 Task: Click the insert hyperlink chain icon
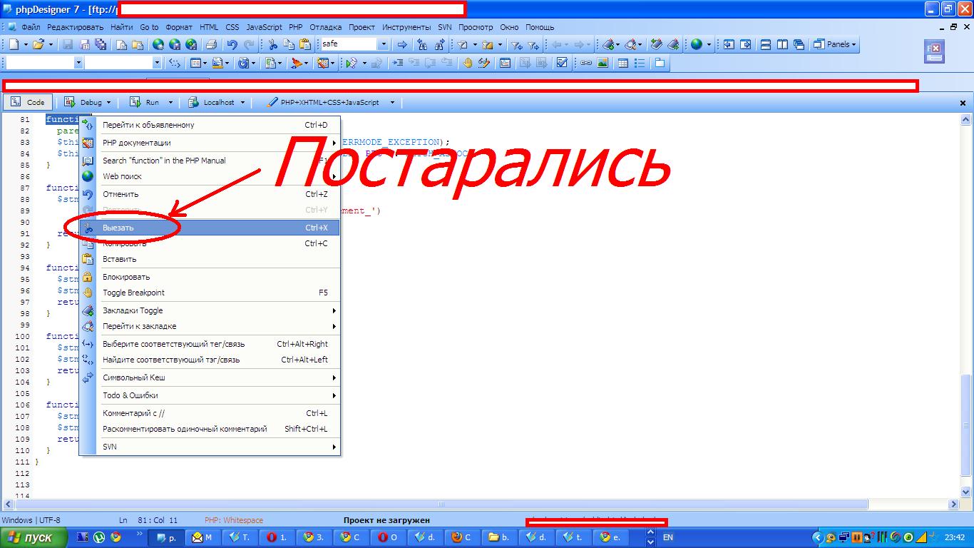tap(585, 63)
